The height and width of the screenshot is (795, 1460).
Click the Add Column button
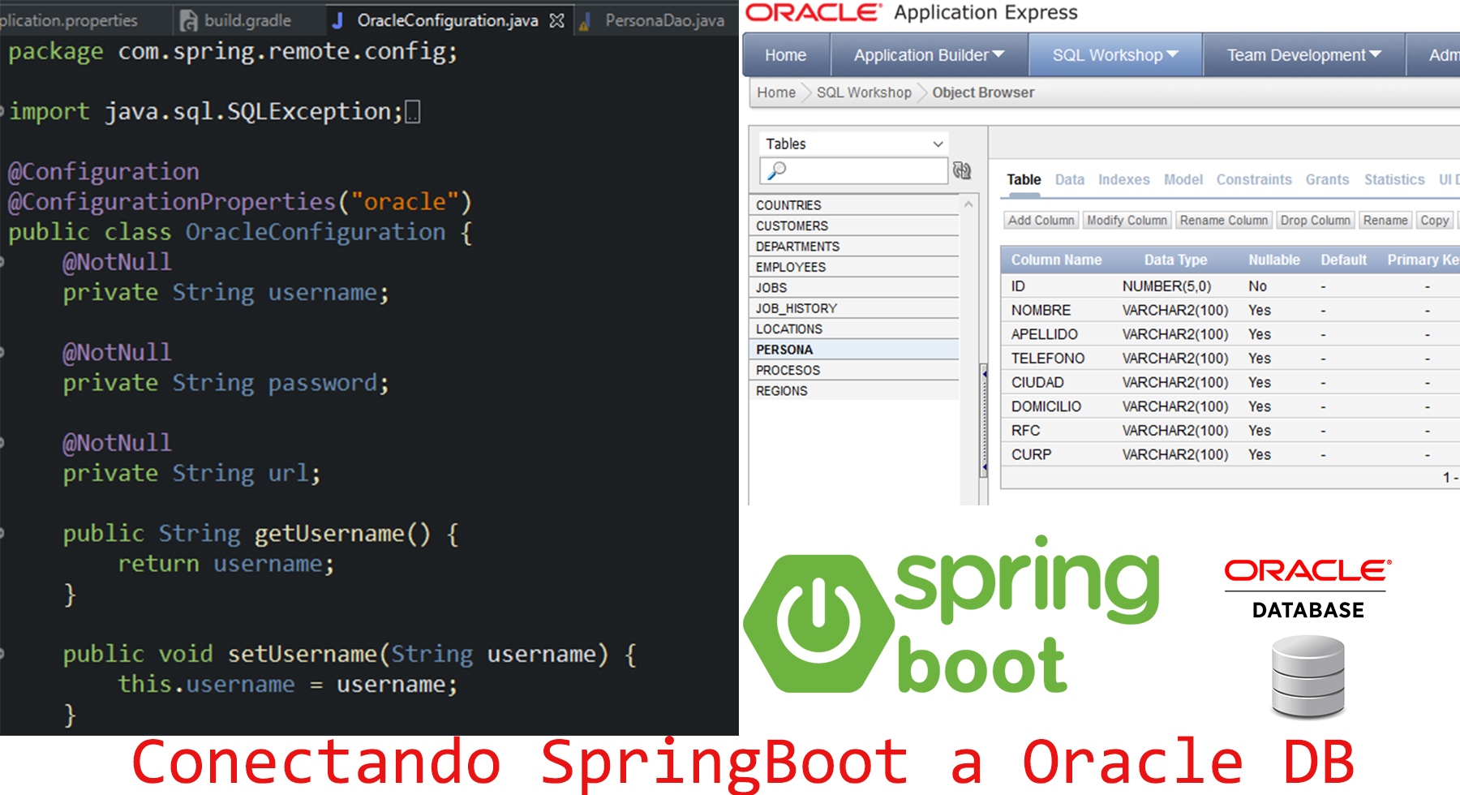click(x=1041, y=220)
